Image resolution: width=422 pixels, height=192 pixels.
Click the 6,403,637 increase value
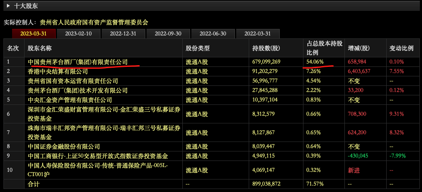tap(359, 71)
